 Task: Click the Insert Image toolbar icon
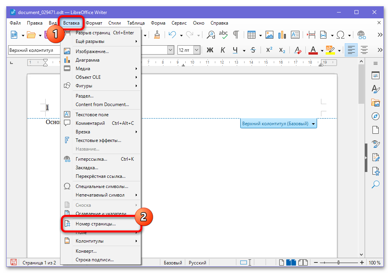click(x=269, y=35)
